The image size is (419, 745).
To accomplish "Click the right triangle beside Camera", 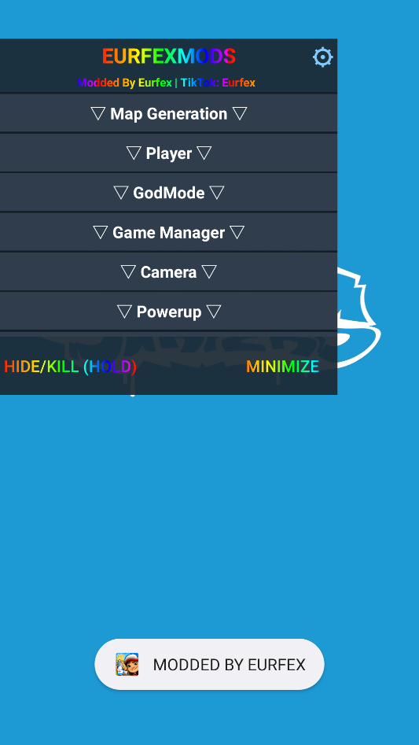I will [x=209, y=271].
